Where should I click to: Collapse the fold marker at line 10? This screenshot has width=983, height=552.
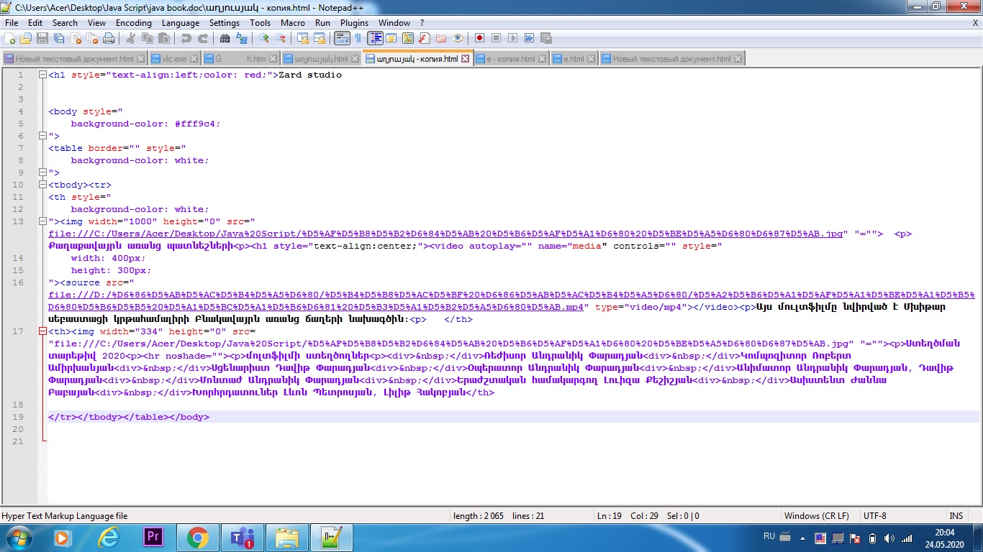point(42,185)
